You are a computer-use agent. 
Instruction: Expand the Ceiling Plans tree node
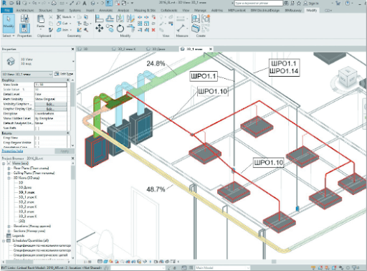[x=9, y=173]
